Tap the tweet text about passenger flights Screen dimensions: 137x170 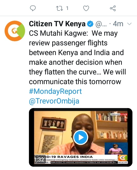pyautogui.click(x=77, y=57)
